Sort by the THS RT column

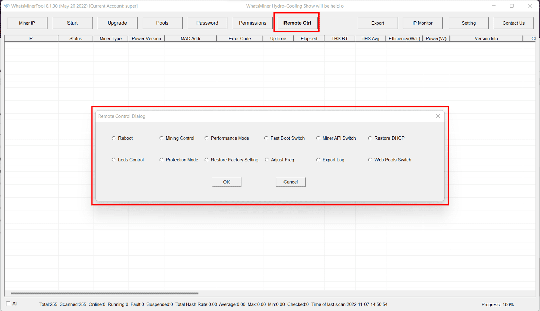[x=340, y=39]
